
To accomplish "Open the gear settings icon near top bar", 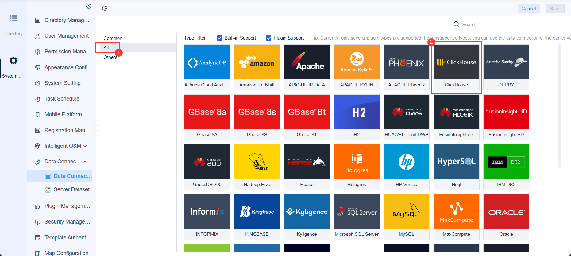I will click(x=105, y=9).
